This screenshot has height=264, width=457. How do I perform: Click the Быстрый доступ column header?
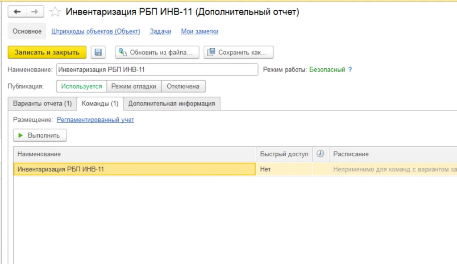click(x=284, y=154)
